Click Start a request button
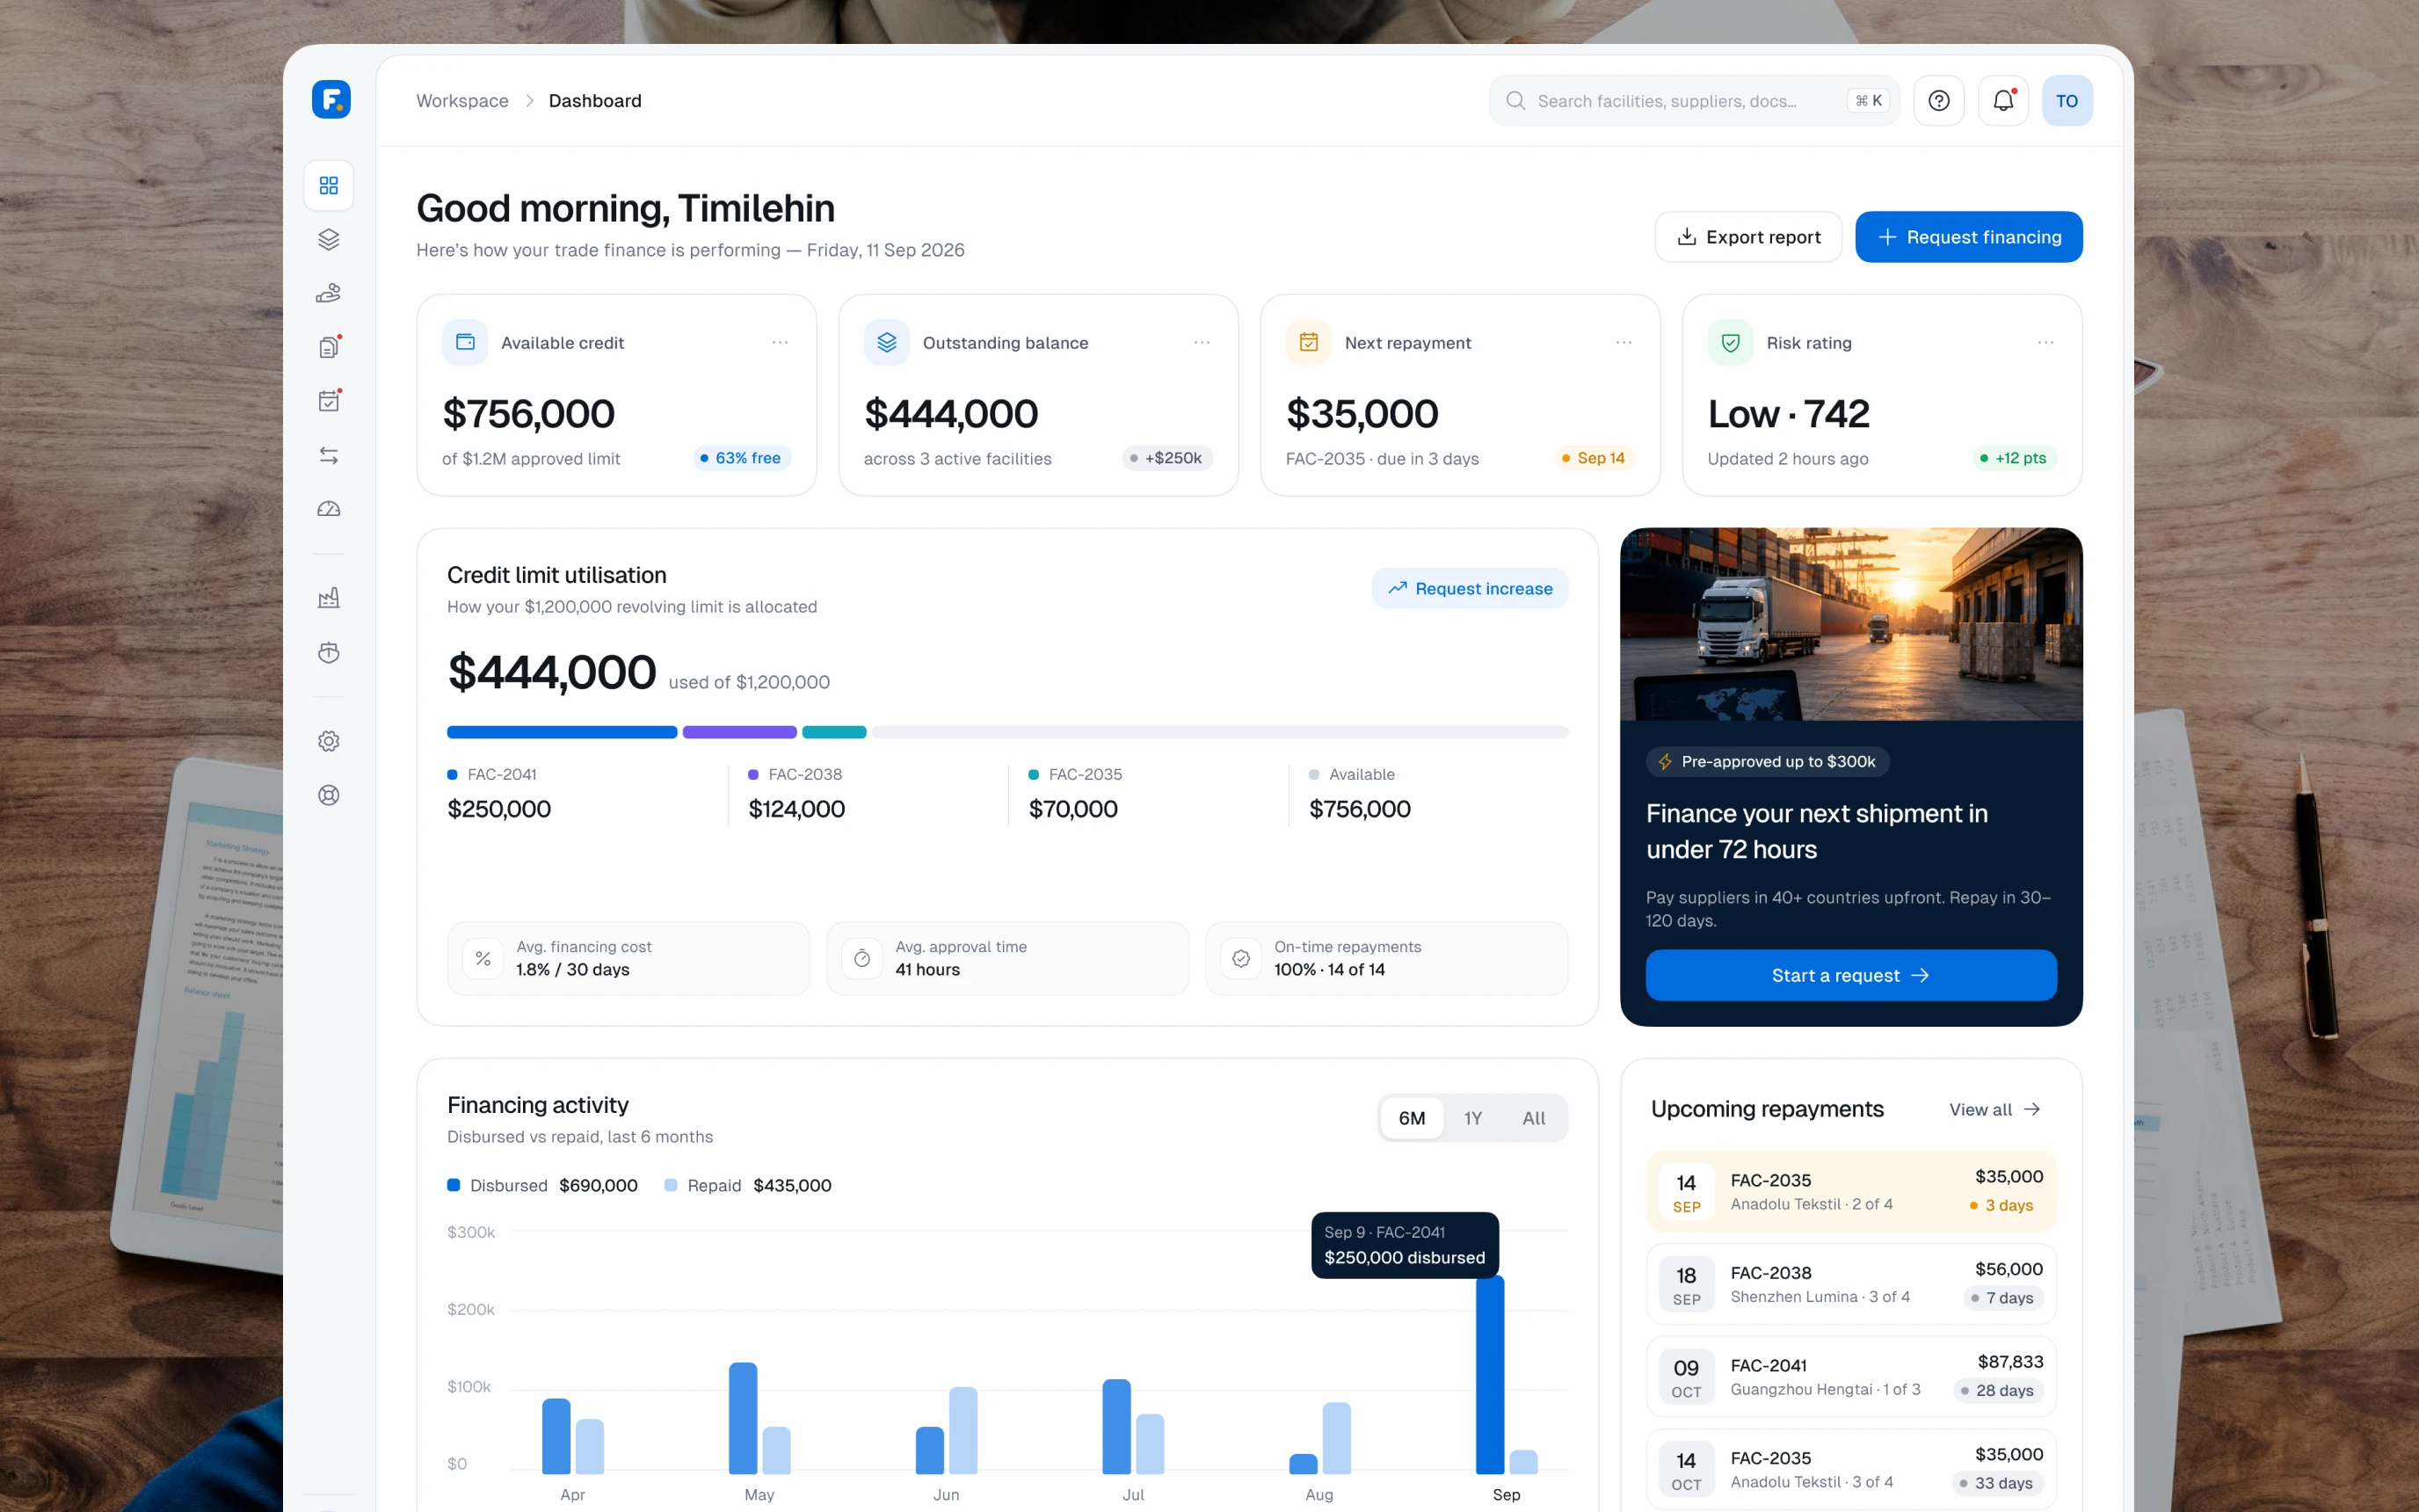Image resolution: width=2419 pixels, height=1512 pixels. pyautogui.click(x=1850, y=976)
